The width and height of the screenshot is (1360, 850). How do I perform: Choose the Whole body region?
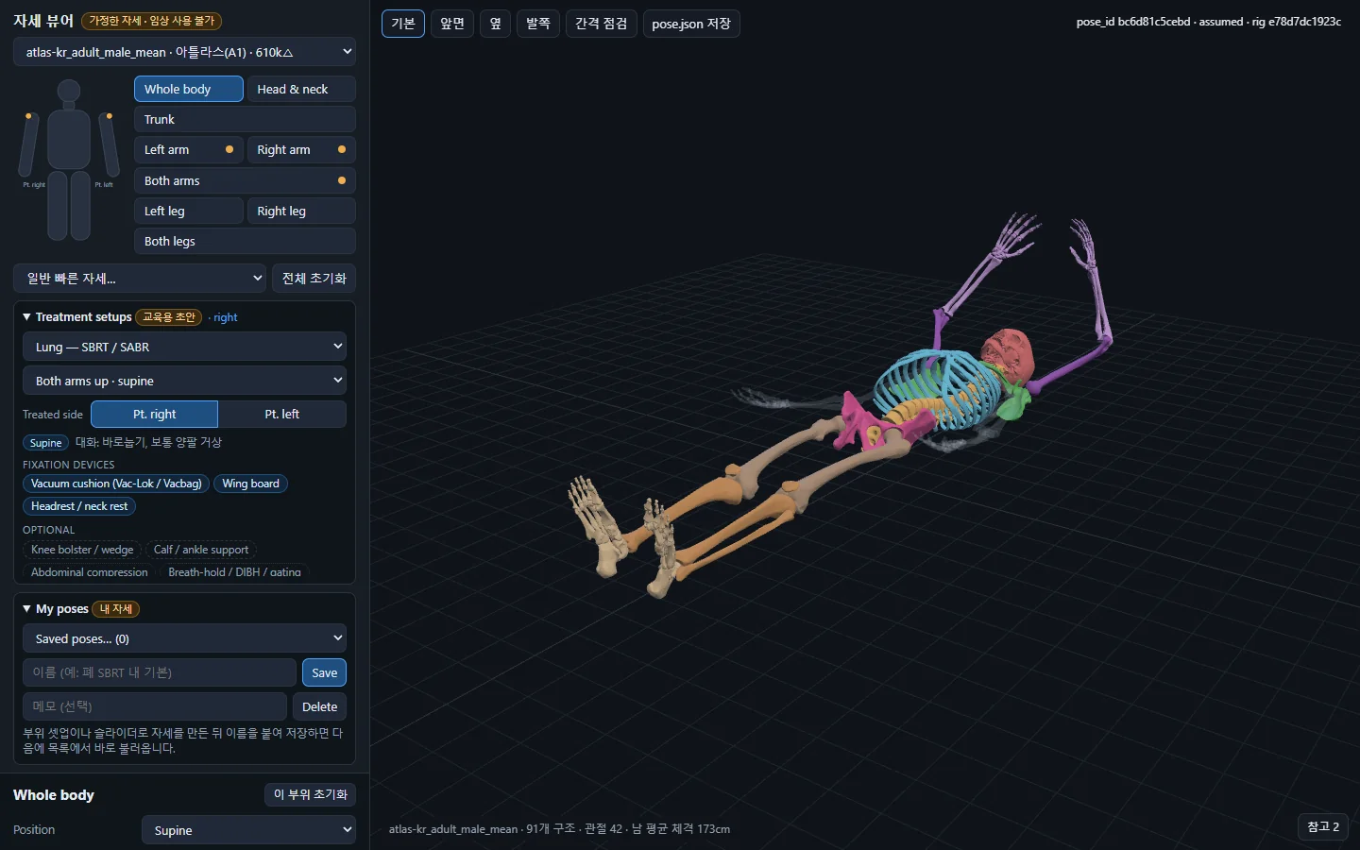(x=189, y=89)
